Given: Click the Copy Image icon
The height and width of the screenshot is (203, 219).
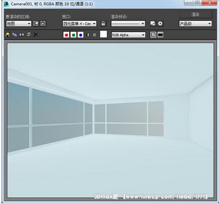Looking at the screenshot, I should coord(15,35).
